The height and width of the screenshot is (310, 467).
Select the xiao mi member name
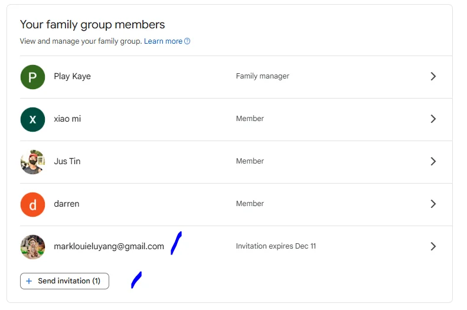(67, 119)
